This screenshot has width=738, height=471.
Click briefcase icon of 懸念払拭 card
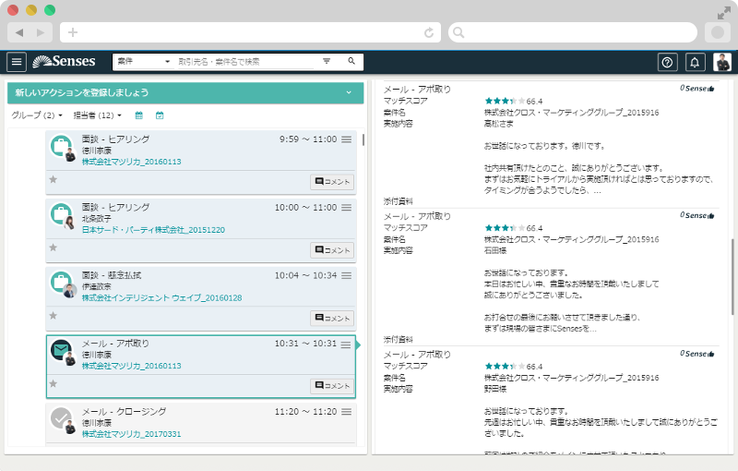[x=61, y=283]
